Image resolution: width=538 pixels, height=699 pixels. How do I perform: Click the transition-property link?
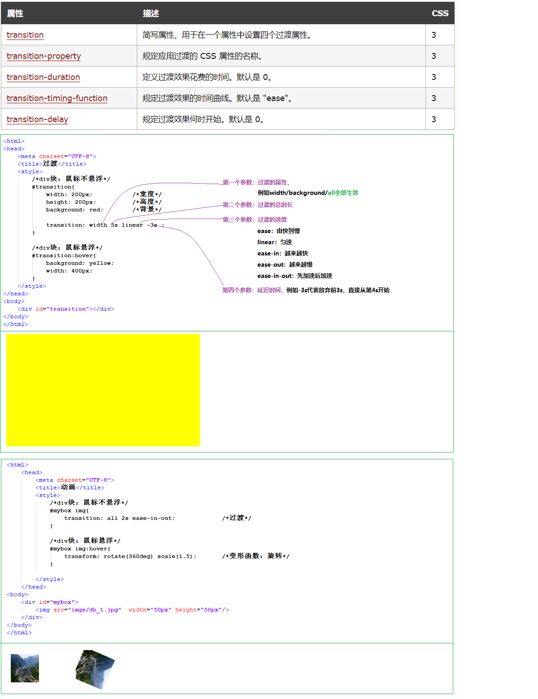[x=43, y=56]
